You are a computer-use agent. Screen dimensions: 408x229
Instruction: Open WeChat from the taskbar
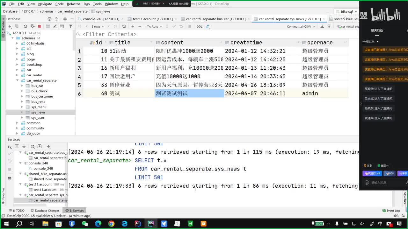[x=85, y=224]
